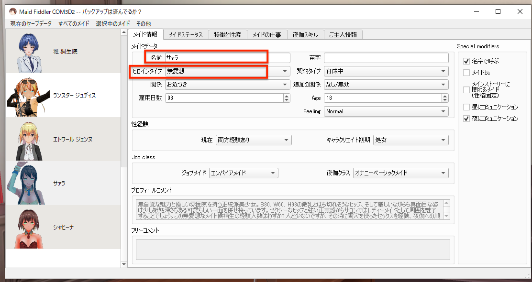The width and height of the screenshot is (532, 282).
Task: Open the 夜伽クラス dropdown
Action: (x=443, y=173)
